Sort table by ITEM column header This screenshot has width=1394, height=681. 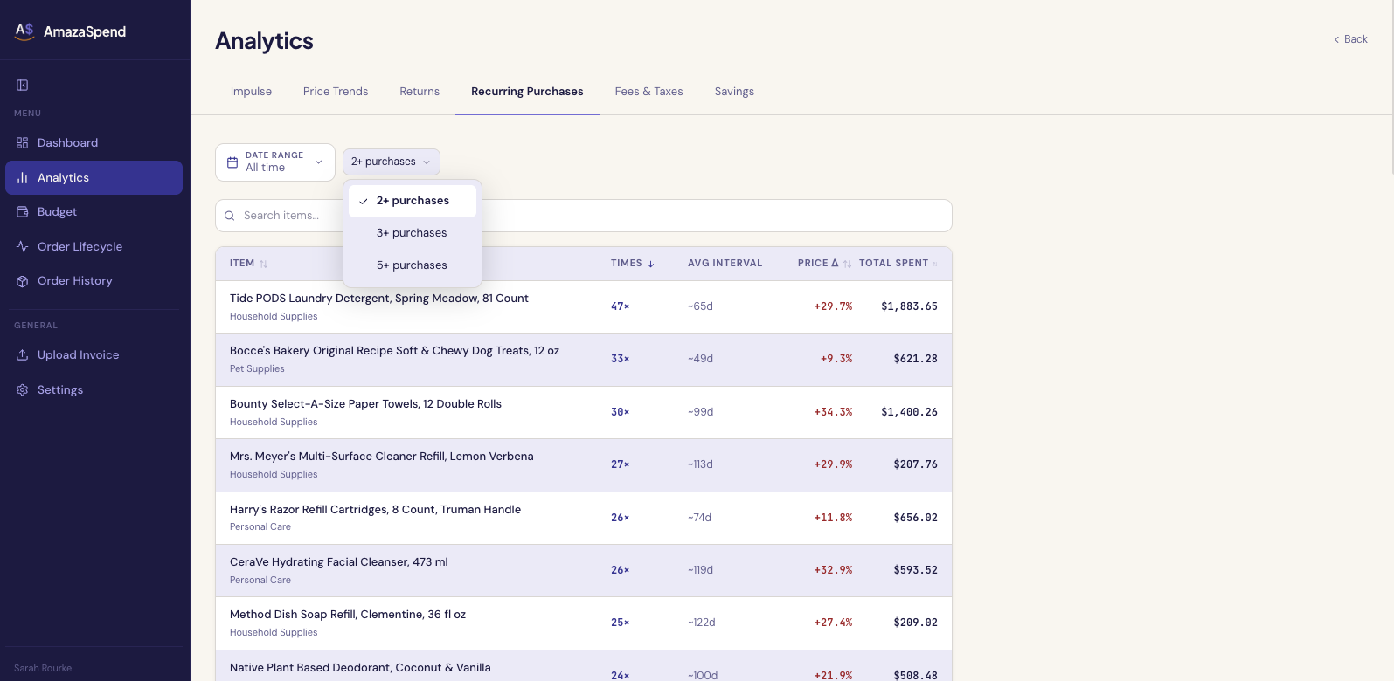point(249,263)
